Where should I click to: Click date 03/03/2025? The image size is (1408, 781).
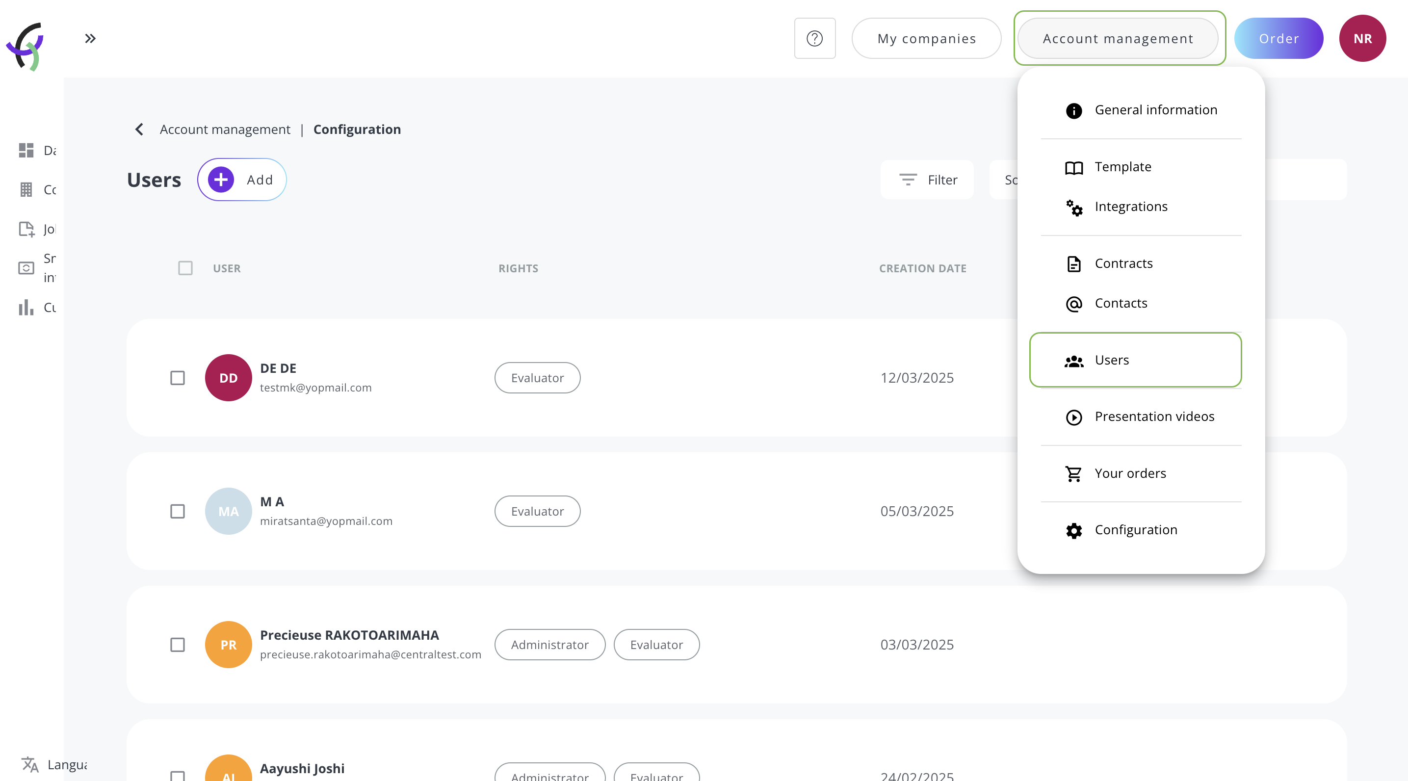pyautogui.click(x=916, y=644)
